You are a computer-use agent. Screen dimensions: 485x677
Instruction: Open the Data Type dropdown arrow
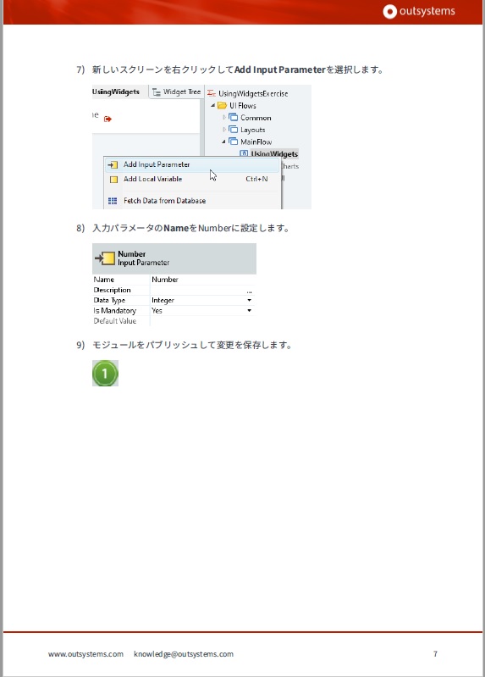(250, 300)
